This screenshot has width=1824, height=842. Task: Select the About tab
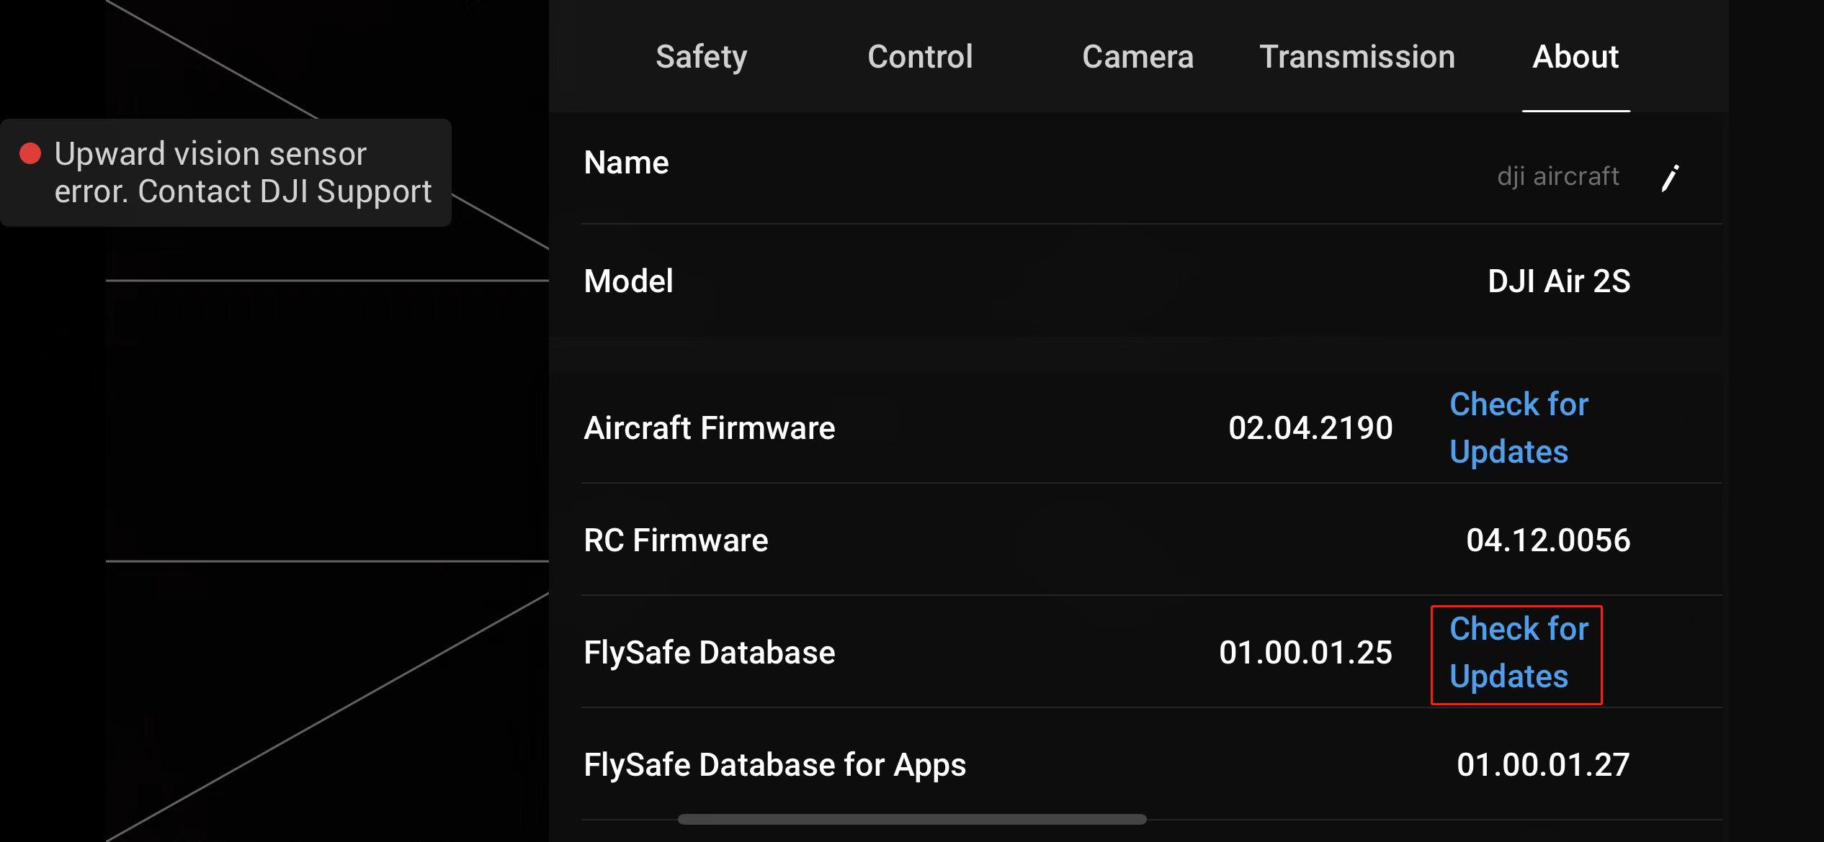pos(1576,56)
